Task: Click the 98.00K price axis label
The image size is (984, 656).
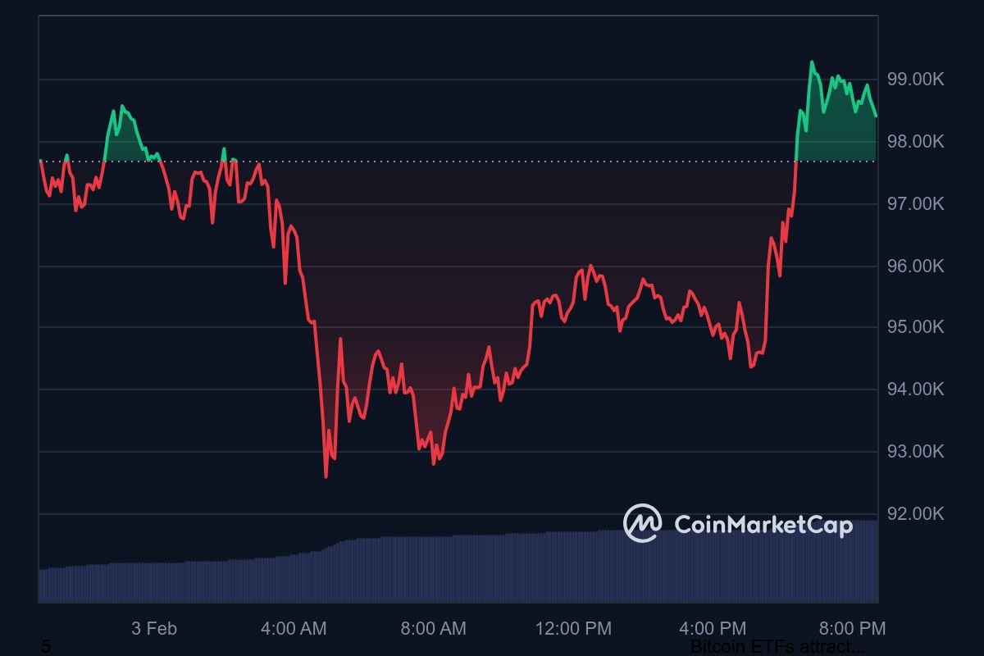Action: pyautogui.click(x=915, y=142)
